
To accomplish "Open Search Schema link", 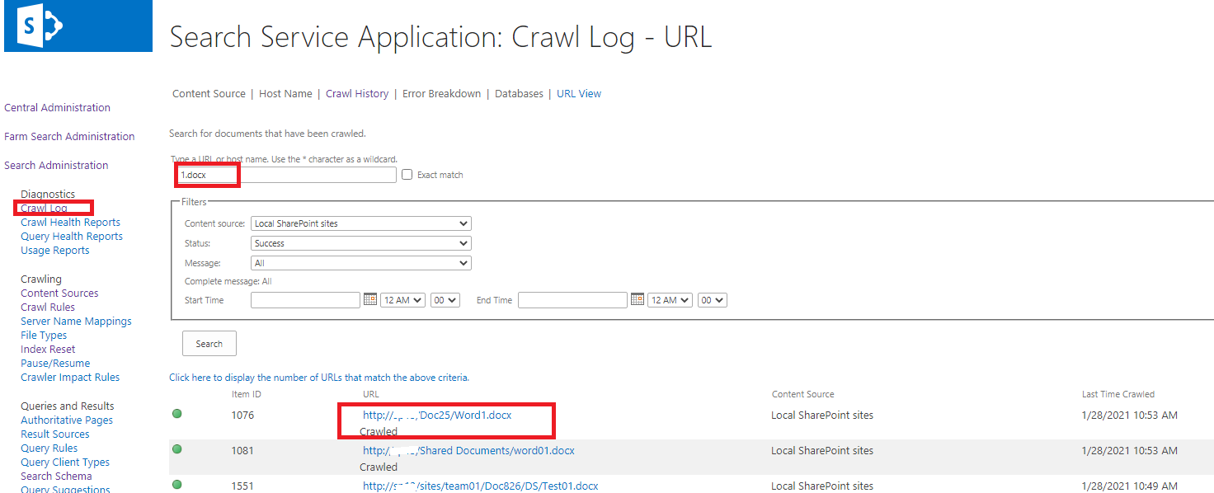I will click(x=56, y=477).
